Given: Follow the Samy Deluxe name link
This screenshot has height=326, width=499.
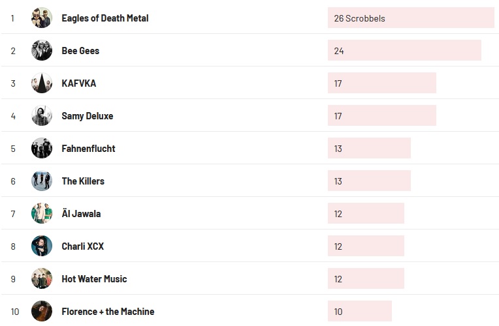Looking at the screenshot, I should tap(87, 116).
